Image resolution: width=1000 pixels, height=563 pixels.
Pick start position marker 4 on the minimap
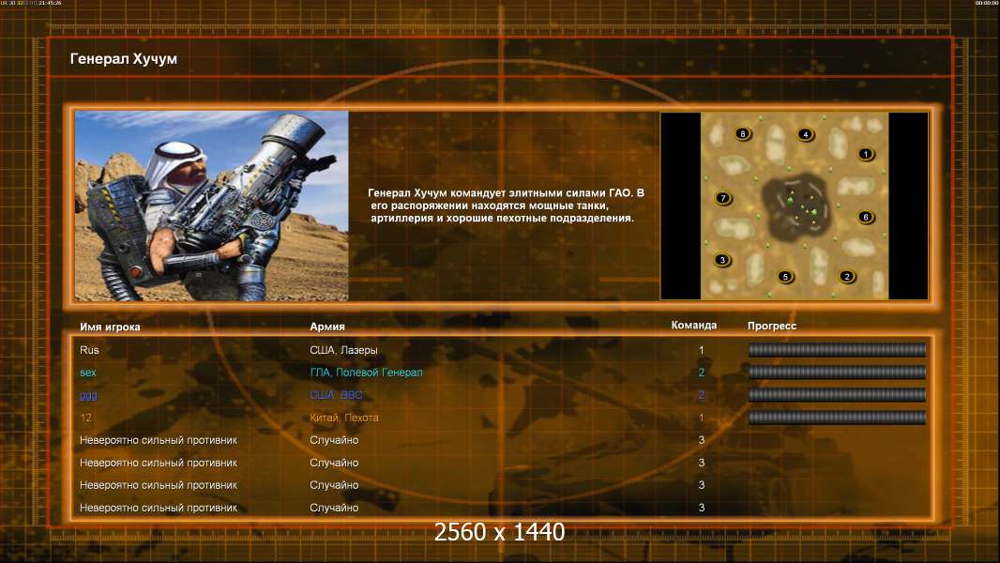coord(806,134)
